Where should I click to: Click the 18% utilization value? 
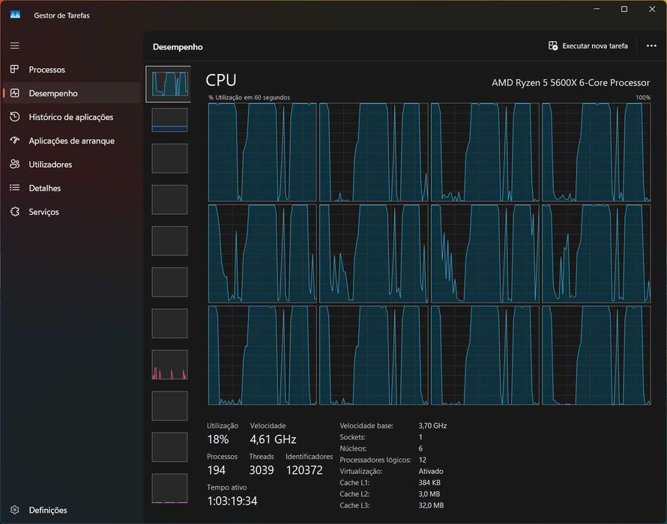point(218,439)
